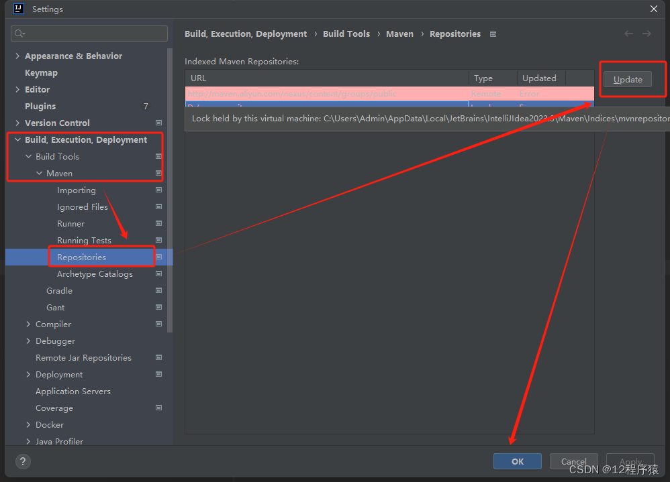
Task: Focus the settings search field
Action: tap(89, 34)
